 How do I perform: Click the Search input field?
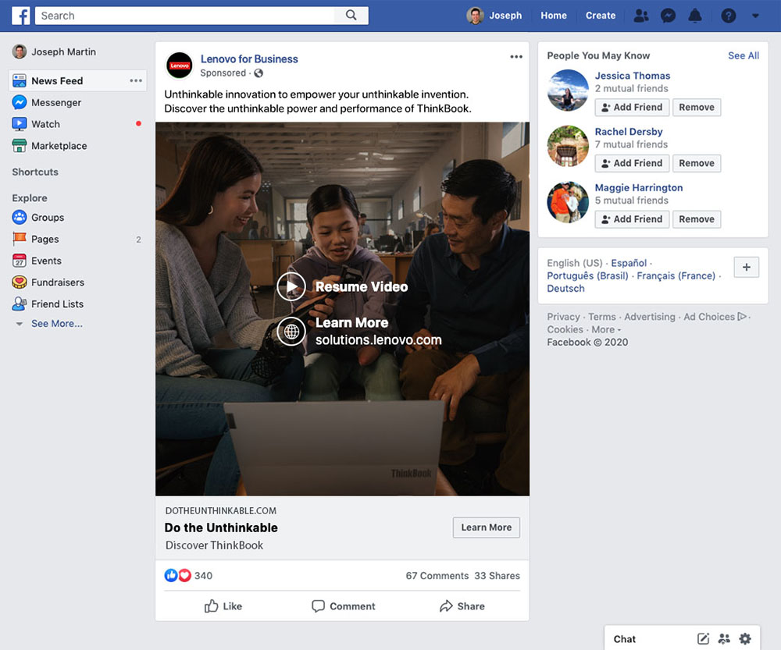[185, 16]
